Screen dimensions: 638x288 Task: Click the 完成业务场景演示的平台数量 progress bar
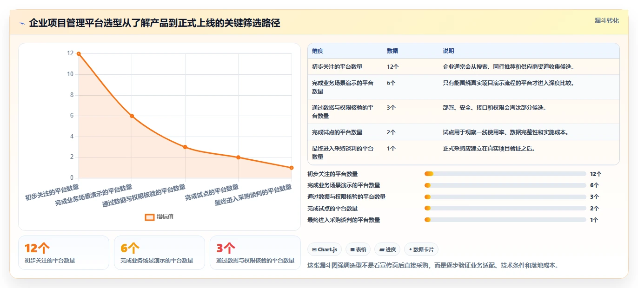pyautogui.click(x=505, y=185)
